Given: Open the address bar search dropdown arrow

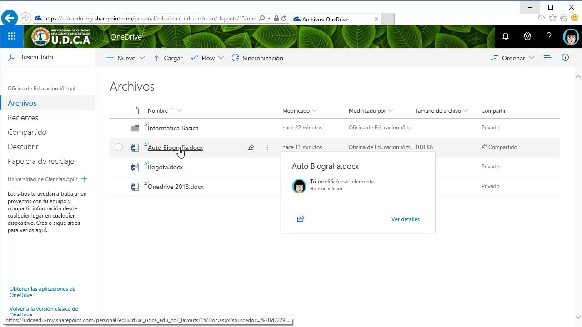Looking at the screenshot, I should click(x=269, y=19).
